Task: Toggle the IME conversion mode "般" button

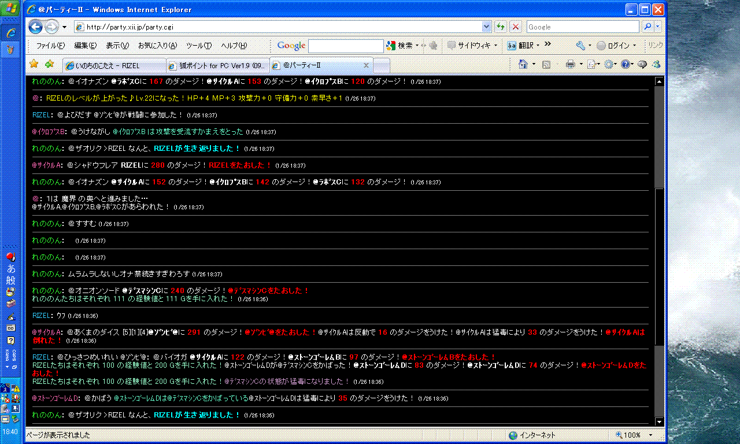Action: 11,280
